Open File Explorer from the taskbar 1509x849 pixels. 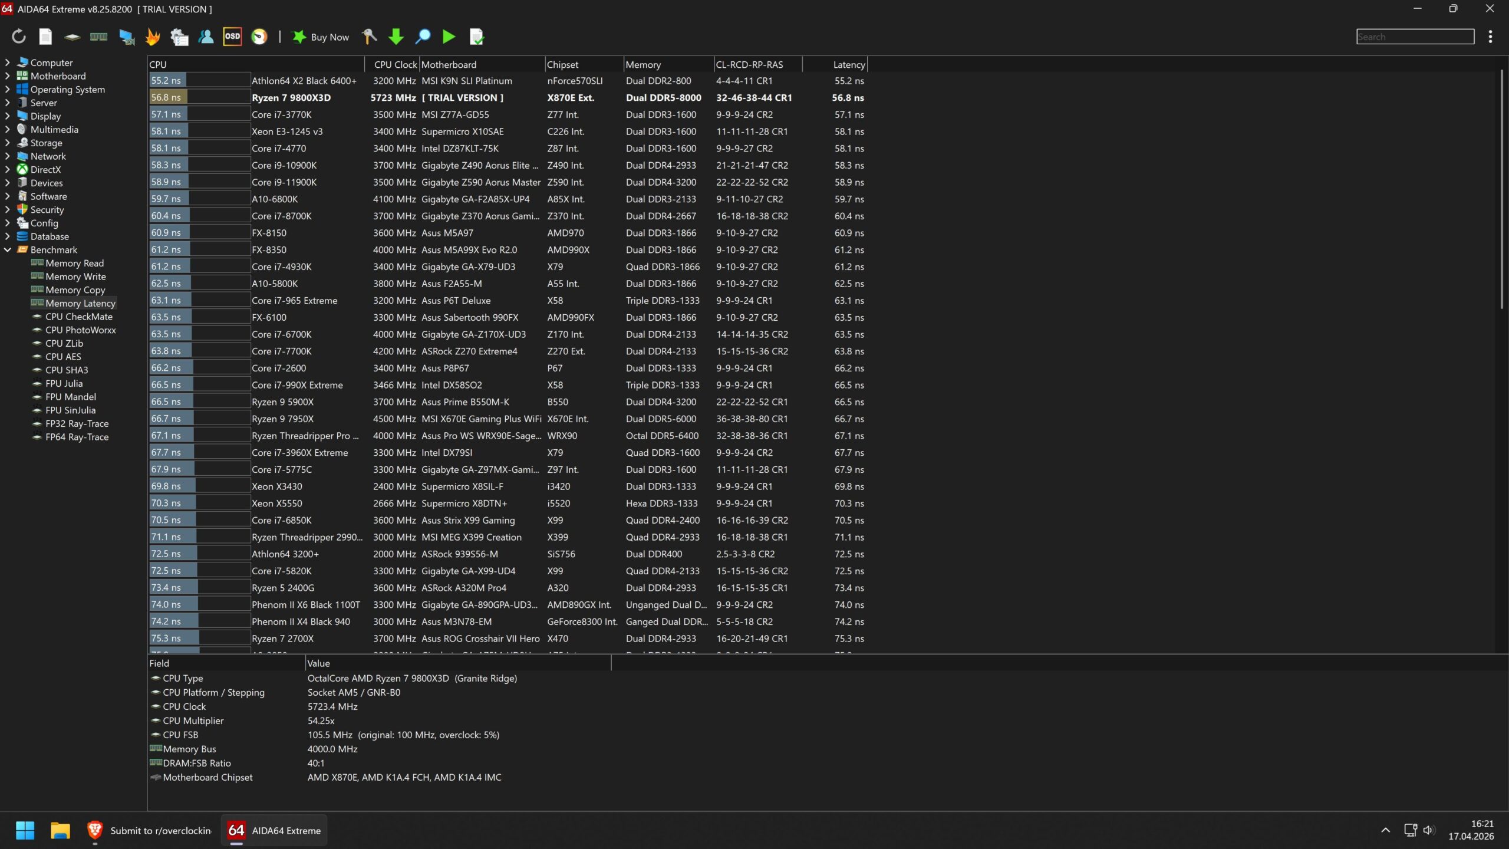[60, 830]
